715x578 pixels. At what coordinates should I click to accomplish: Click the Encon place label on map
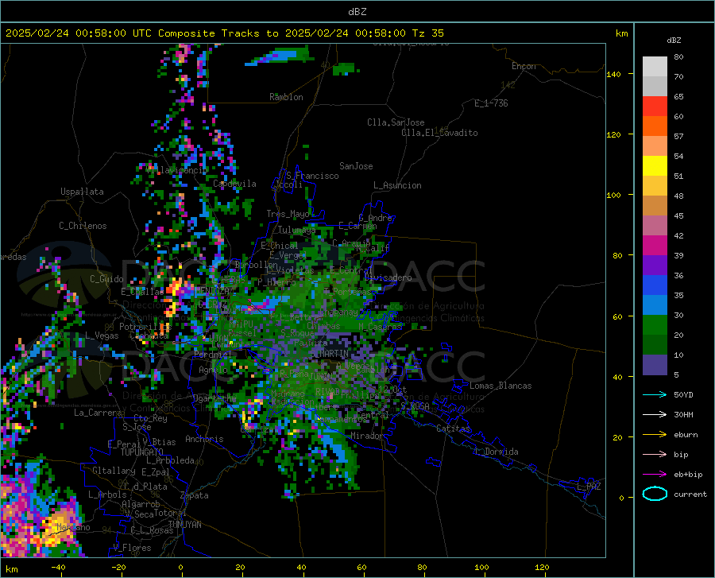tap(524, 66)
